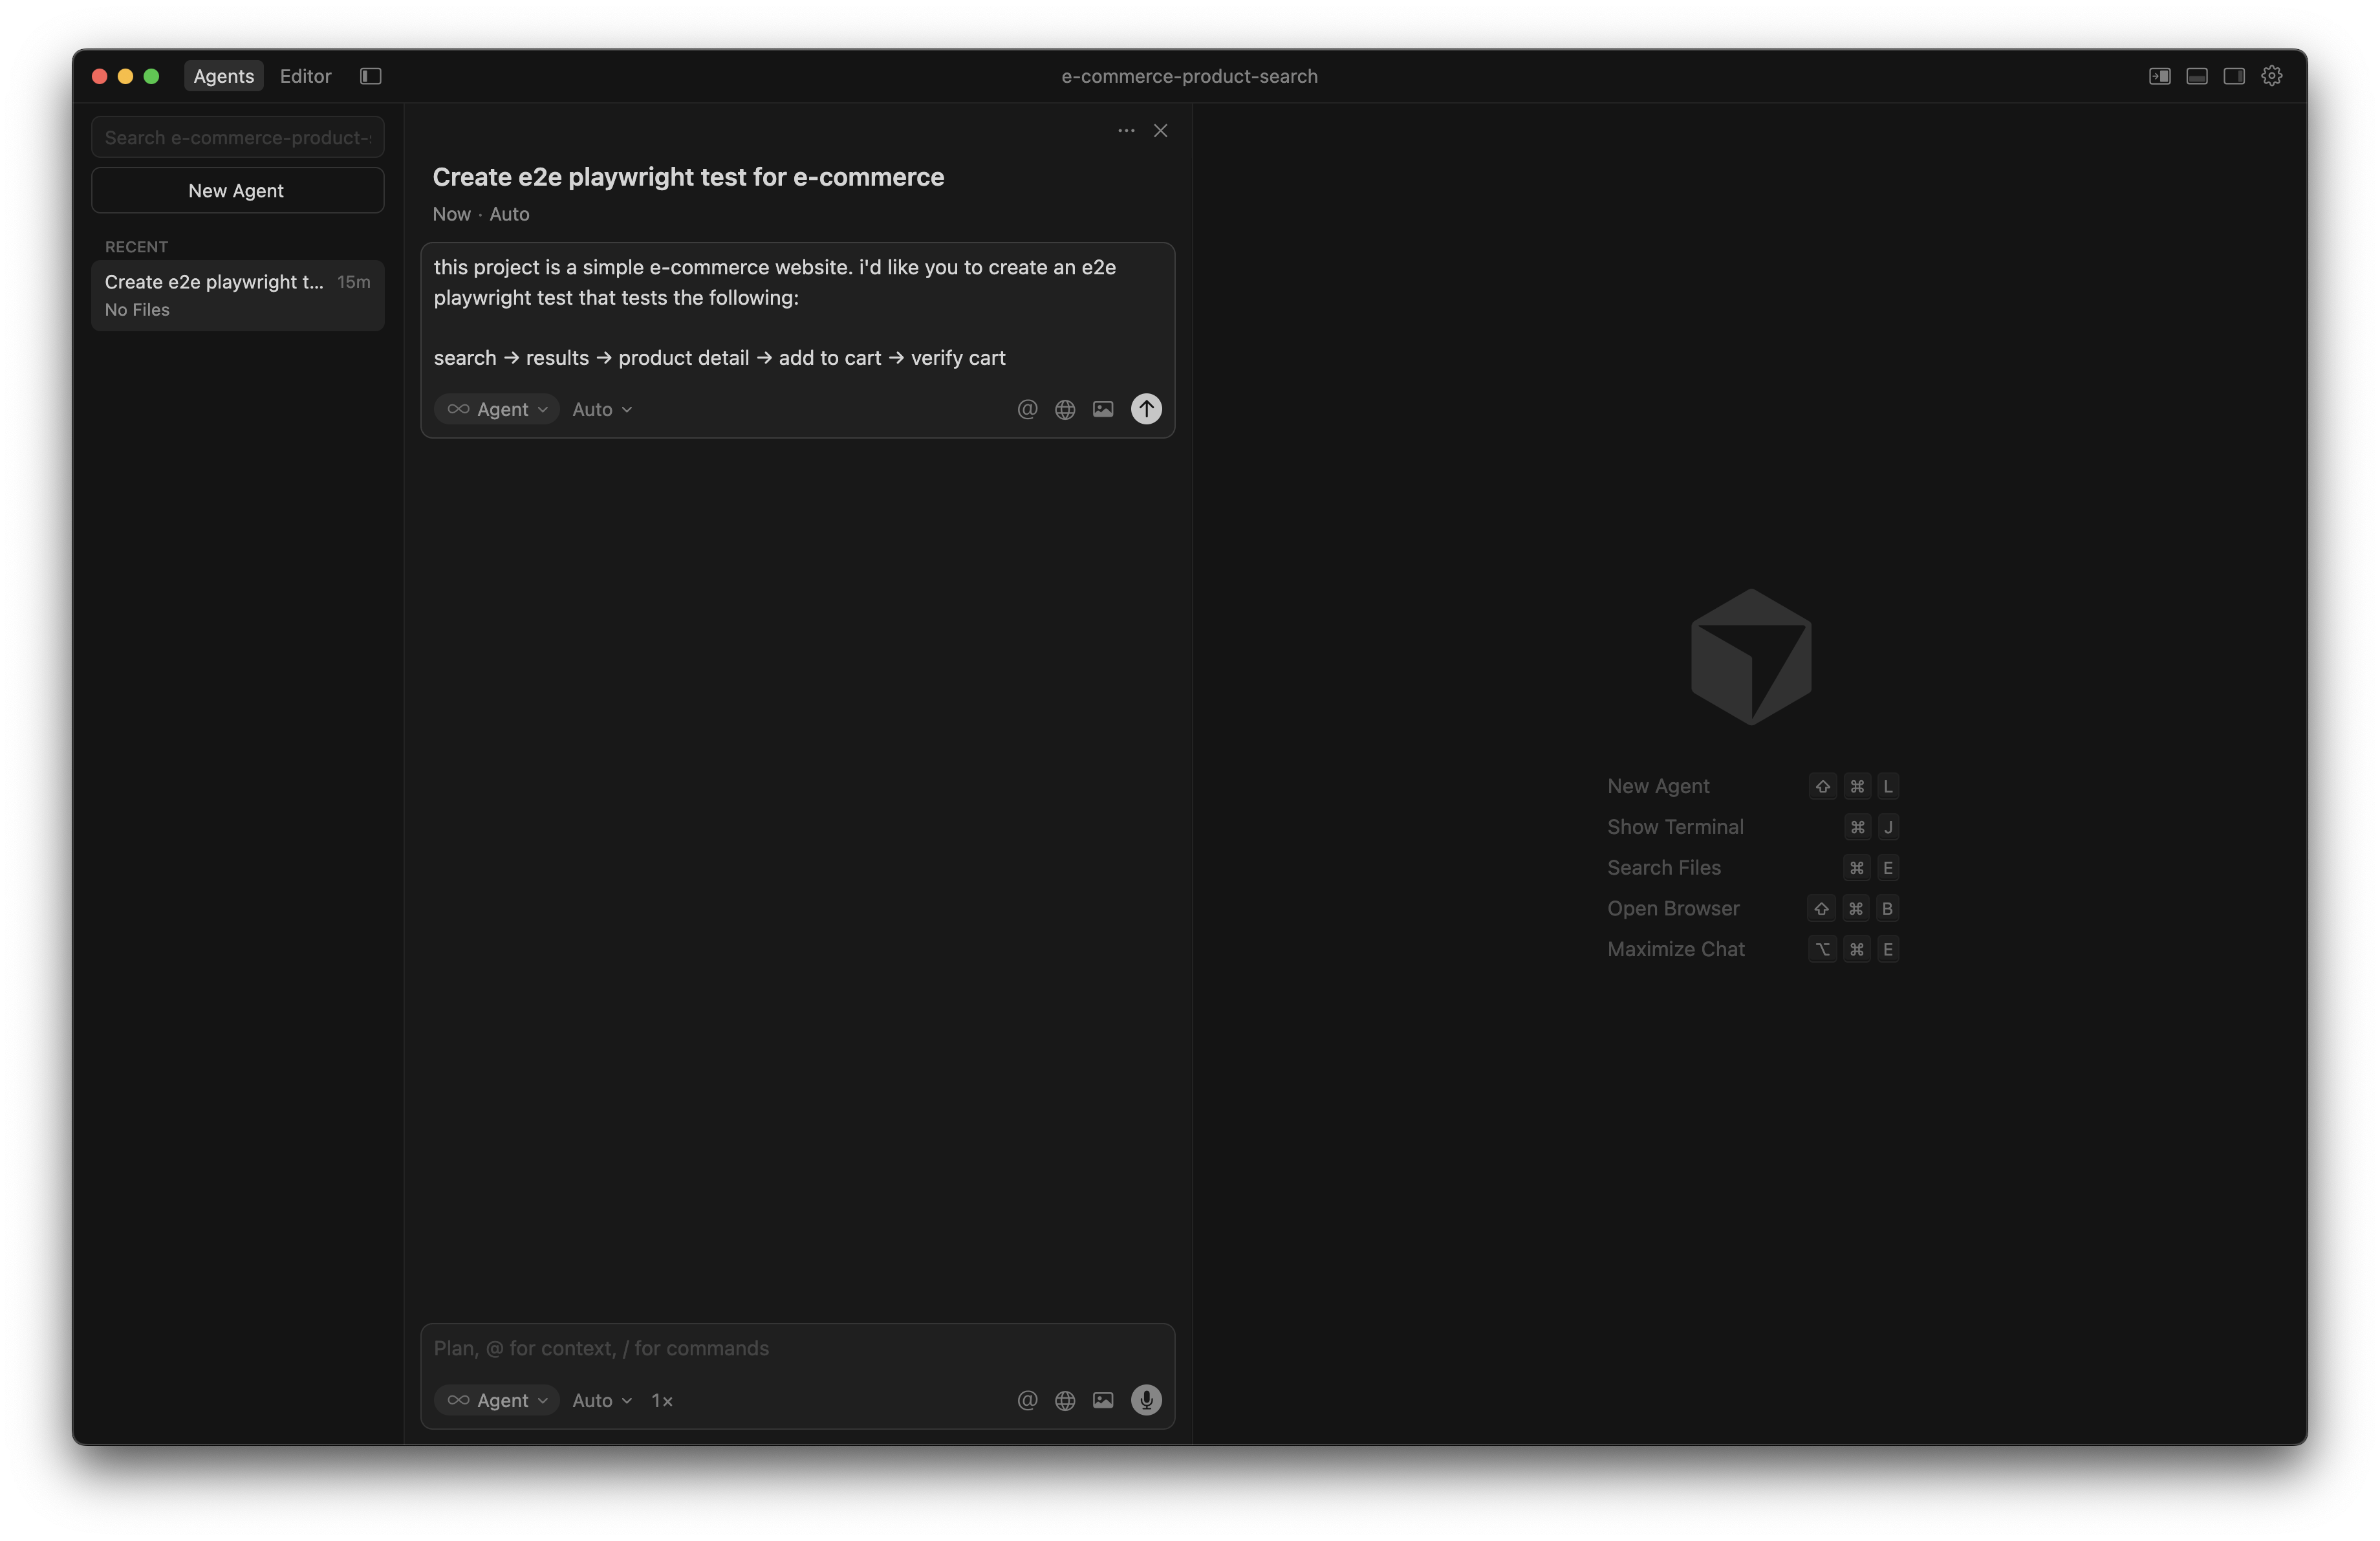Click the @ icon in top prompt box
The height and width of the screenshot is (1541, 2380).
[x=1027, y=409]
